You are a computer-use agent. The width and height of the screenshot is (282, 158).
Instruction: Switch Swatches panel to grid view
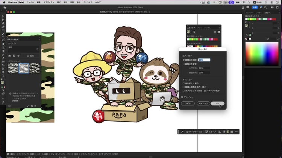[219, 32]
